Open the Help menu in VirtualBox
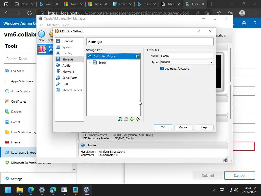 (66, 25)
